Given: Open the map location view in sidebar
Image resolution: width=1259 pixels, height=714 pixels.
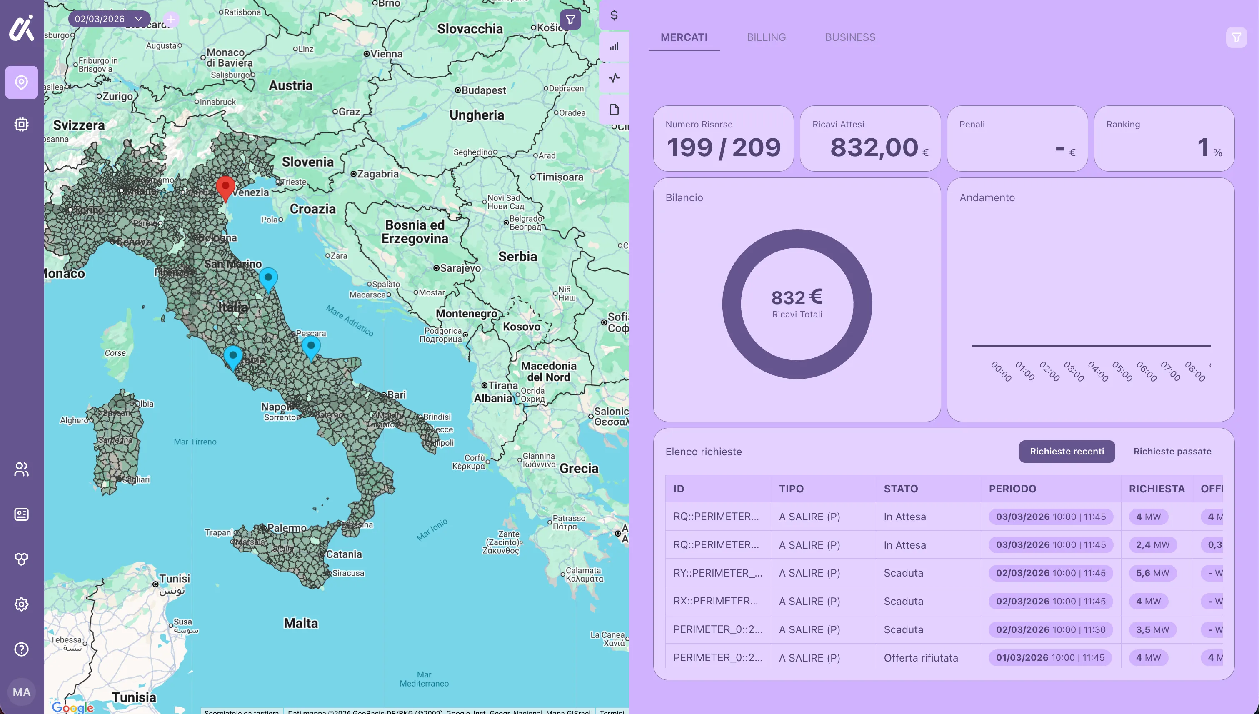Looking at the screenshot, I should (22, 82).
